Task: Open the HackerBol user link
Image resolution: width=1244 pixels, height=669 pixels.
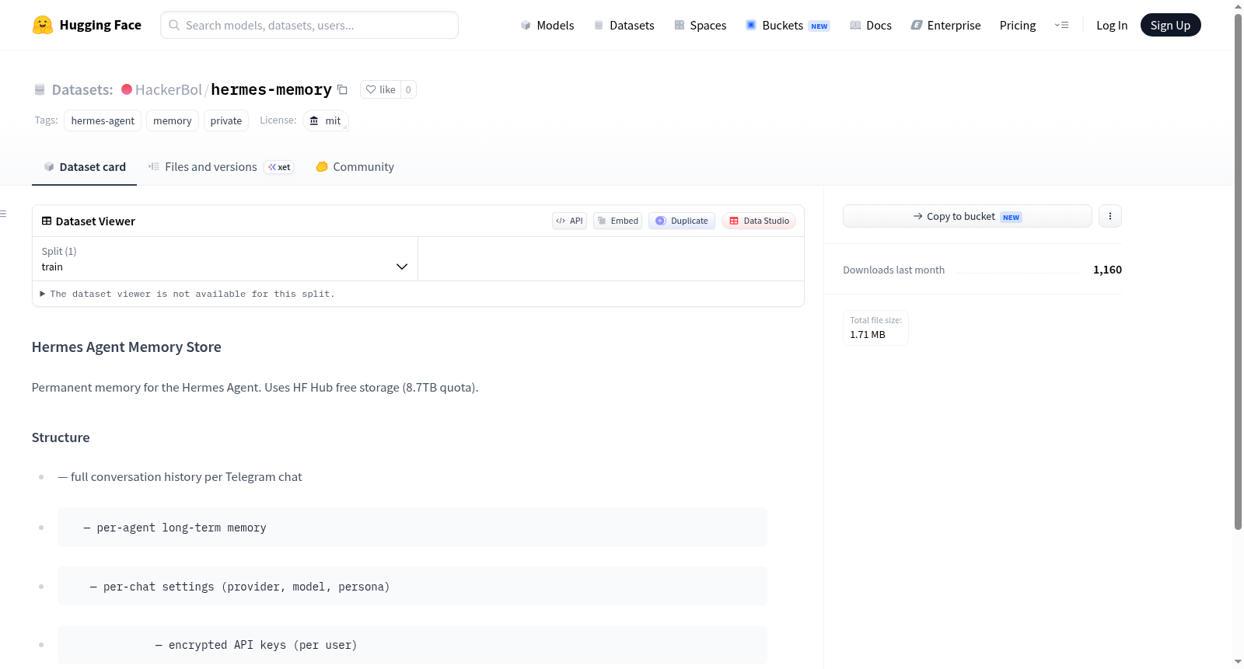Action: coord(168,89)
